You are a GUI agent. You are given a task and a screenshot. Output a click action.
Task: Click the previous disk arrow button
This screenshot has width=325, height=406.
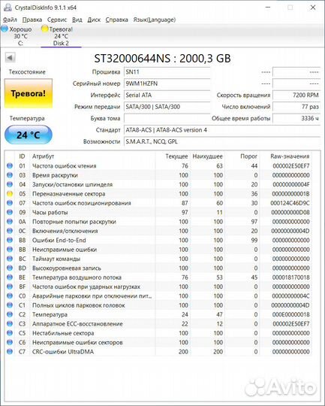[x=10, y=57]
